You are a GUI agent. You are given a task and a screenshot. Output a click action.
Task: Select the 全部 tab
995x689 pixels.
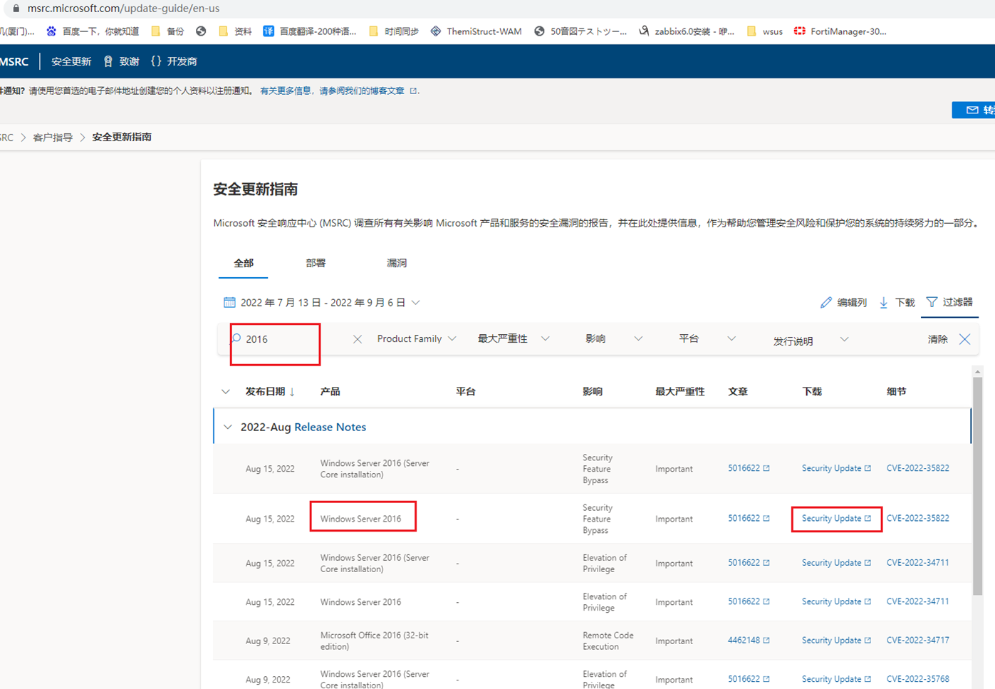tap(244, 263)
